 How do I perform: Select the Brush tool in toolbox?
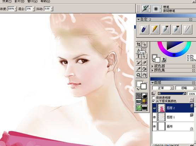click(x=138, y=63)
